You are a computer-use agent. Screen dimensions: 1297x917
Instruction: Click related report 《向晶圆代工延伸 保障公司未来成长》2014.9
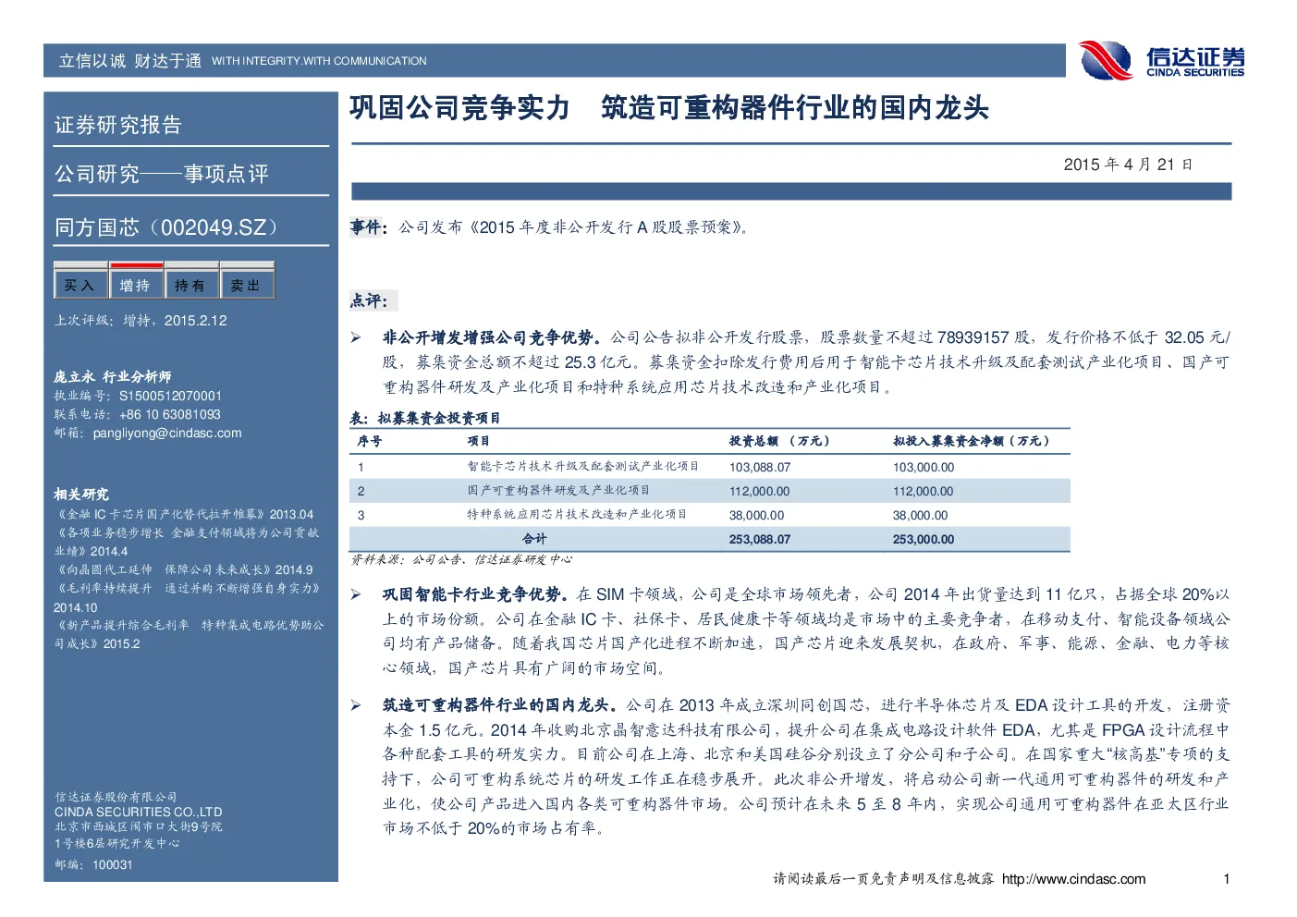click(184, 569)
